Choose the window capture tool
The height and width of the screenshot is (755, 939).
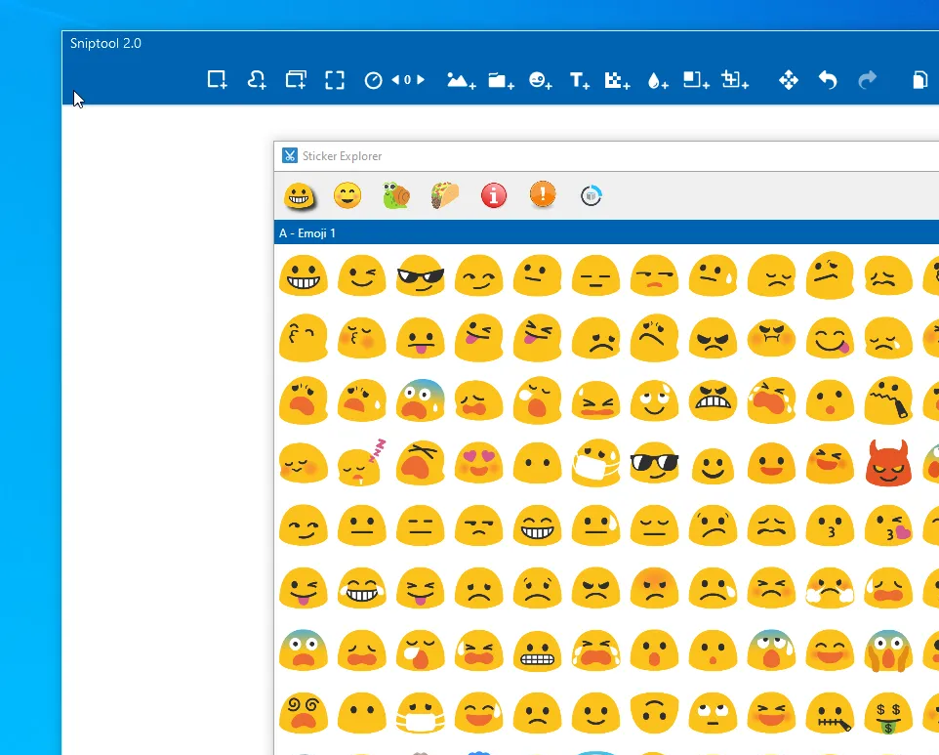pyautogui.click(x=296, y=80)
